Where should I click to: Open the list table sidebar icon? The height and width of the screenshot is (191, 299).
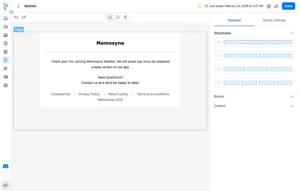6,77
